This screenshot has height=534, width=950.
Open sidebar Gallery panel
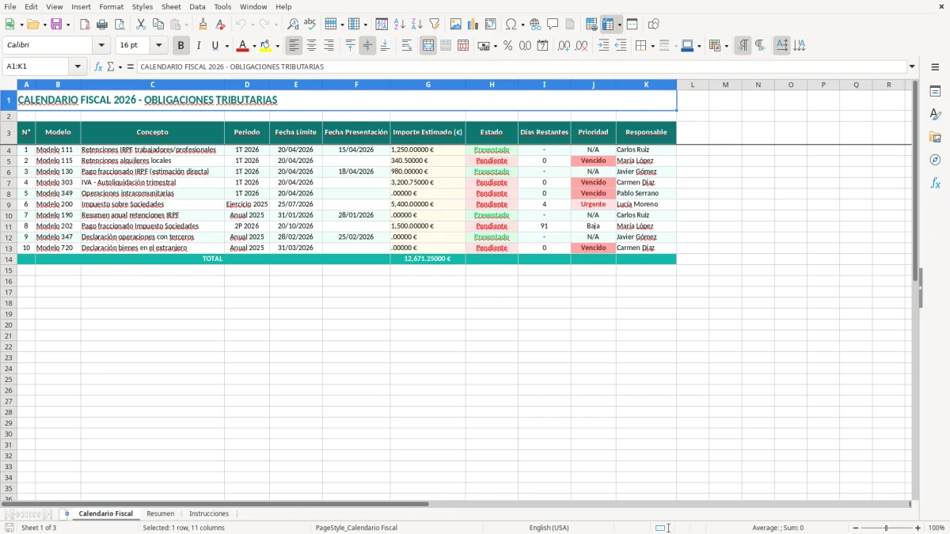pos(935,138)
